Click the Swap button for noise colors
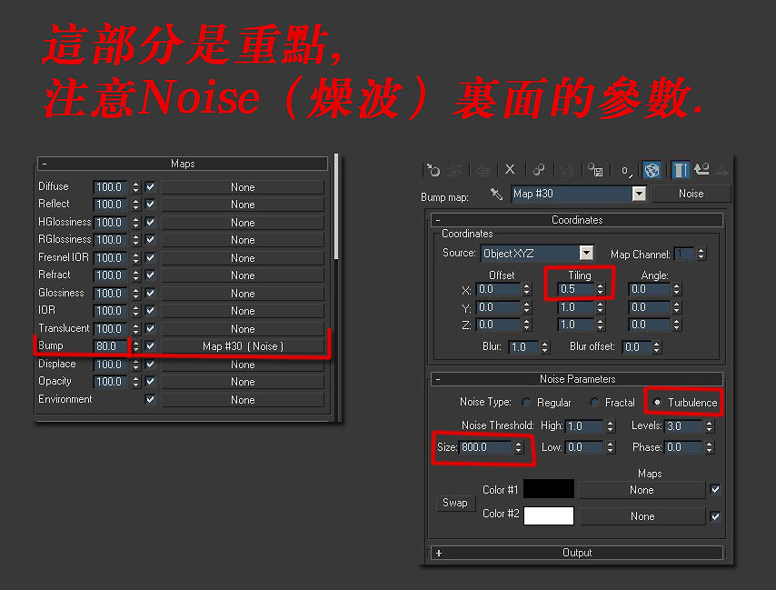 click(455, 503)
